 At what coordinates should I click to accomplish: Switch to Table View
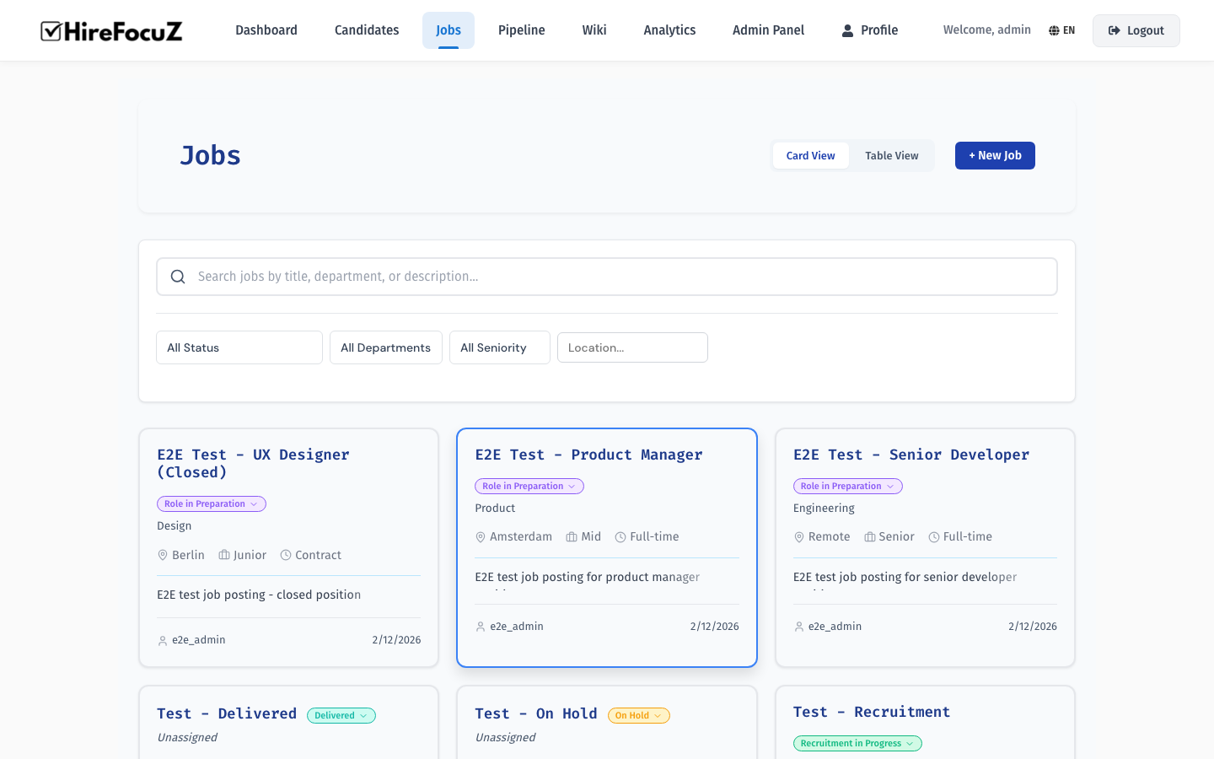[891, 155]
